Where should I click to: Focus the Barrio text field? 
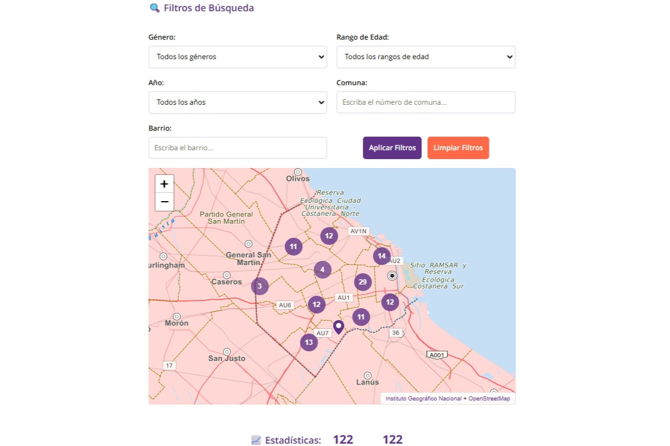238,148
